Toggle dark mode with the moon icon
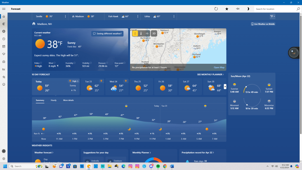The image size is (302, 170). pos(248,9)
